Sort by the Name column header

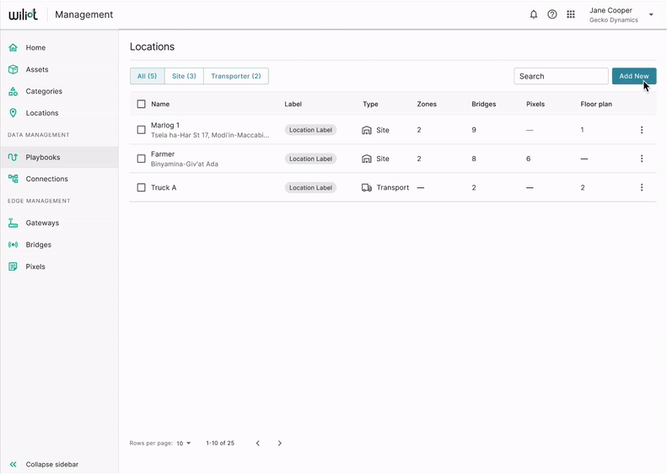[160, 104]
